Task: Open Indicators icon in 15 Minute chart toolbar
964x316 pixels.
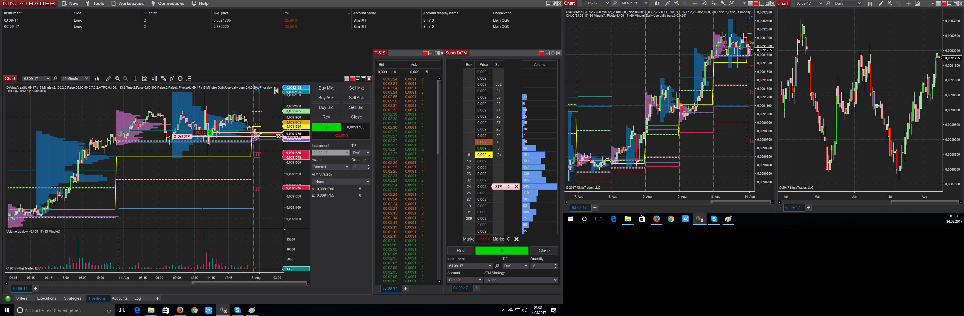Action: pos(172,79)
